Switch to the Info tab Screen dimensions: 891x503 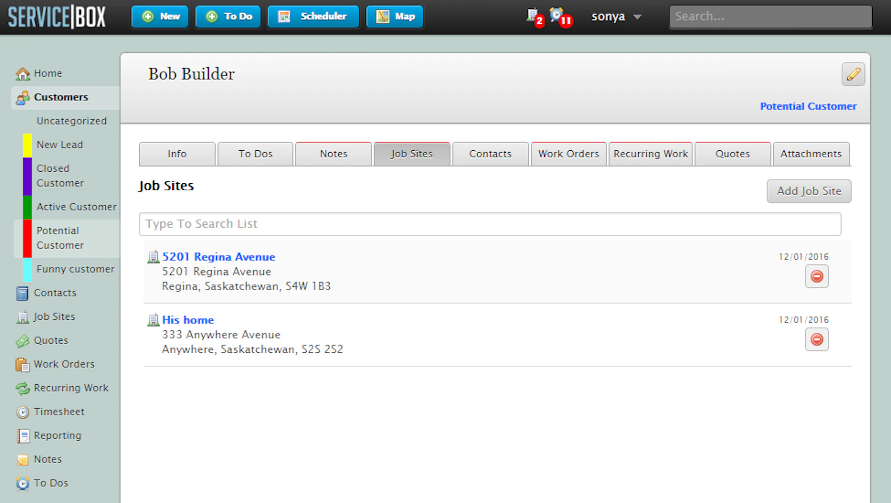point(177,154)
